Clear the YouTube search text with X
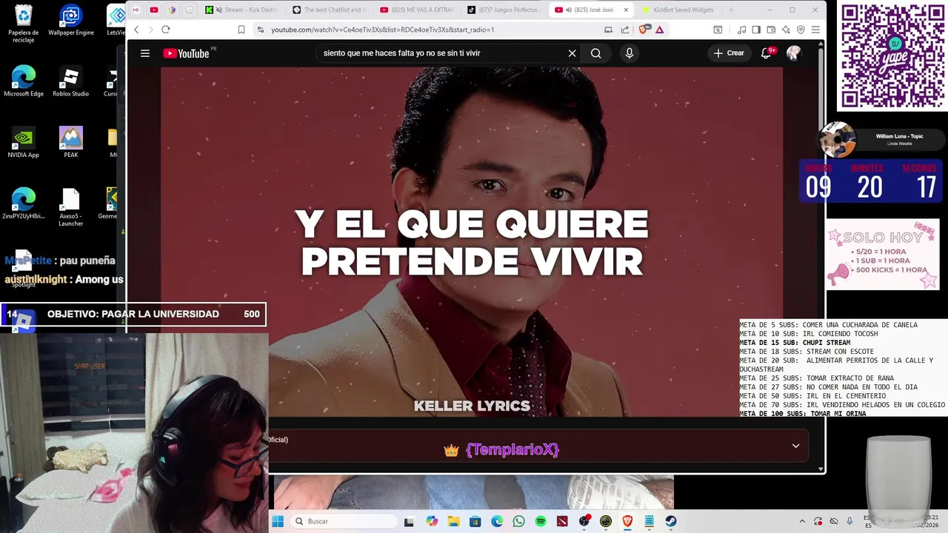The width and height of the screenshot is (948, 533). [572, 53]
